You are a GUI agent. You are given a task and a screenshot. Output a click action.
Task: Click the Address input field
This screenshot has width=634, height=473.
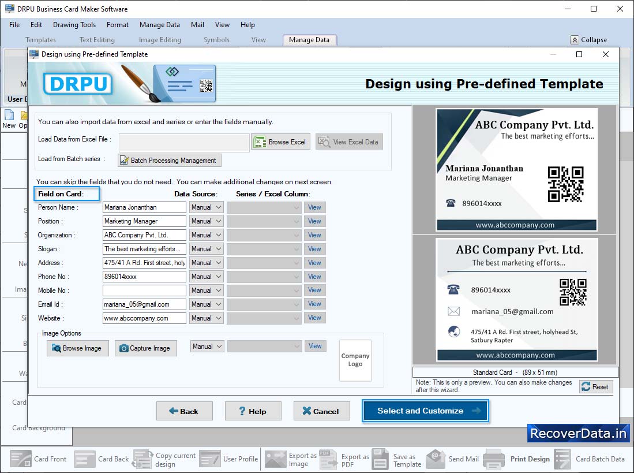point(144,263)
